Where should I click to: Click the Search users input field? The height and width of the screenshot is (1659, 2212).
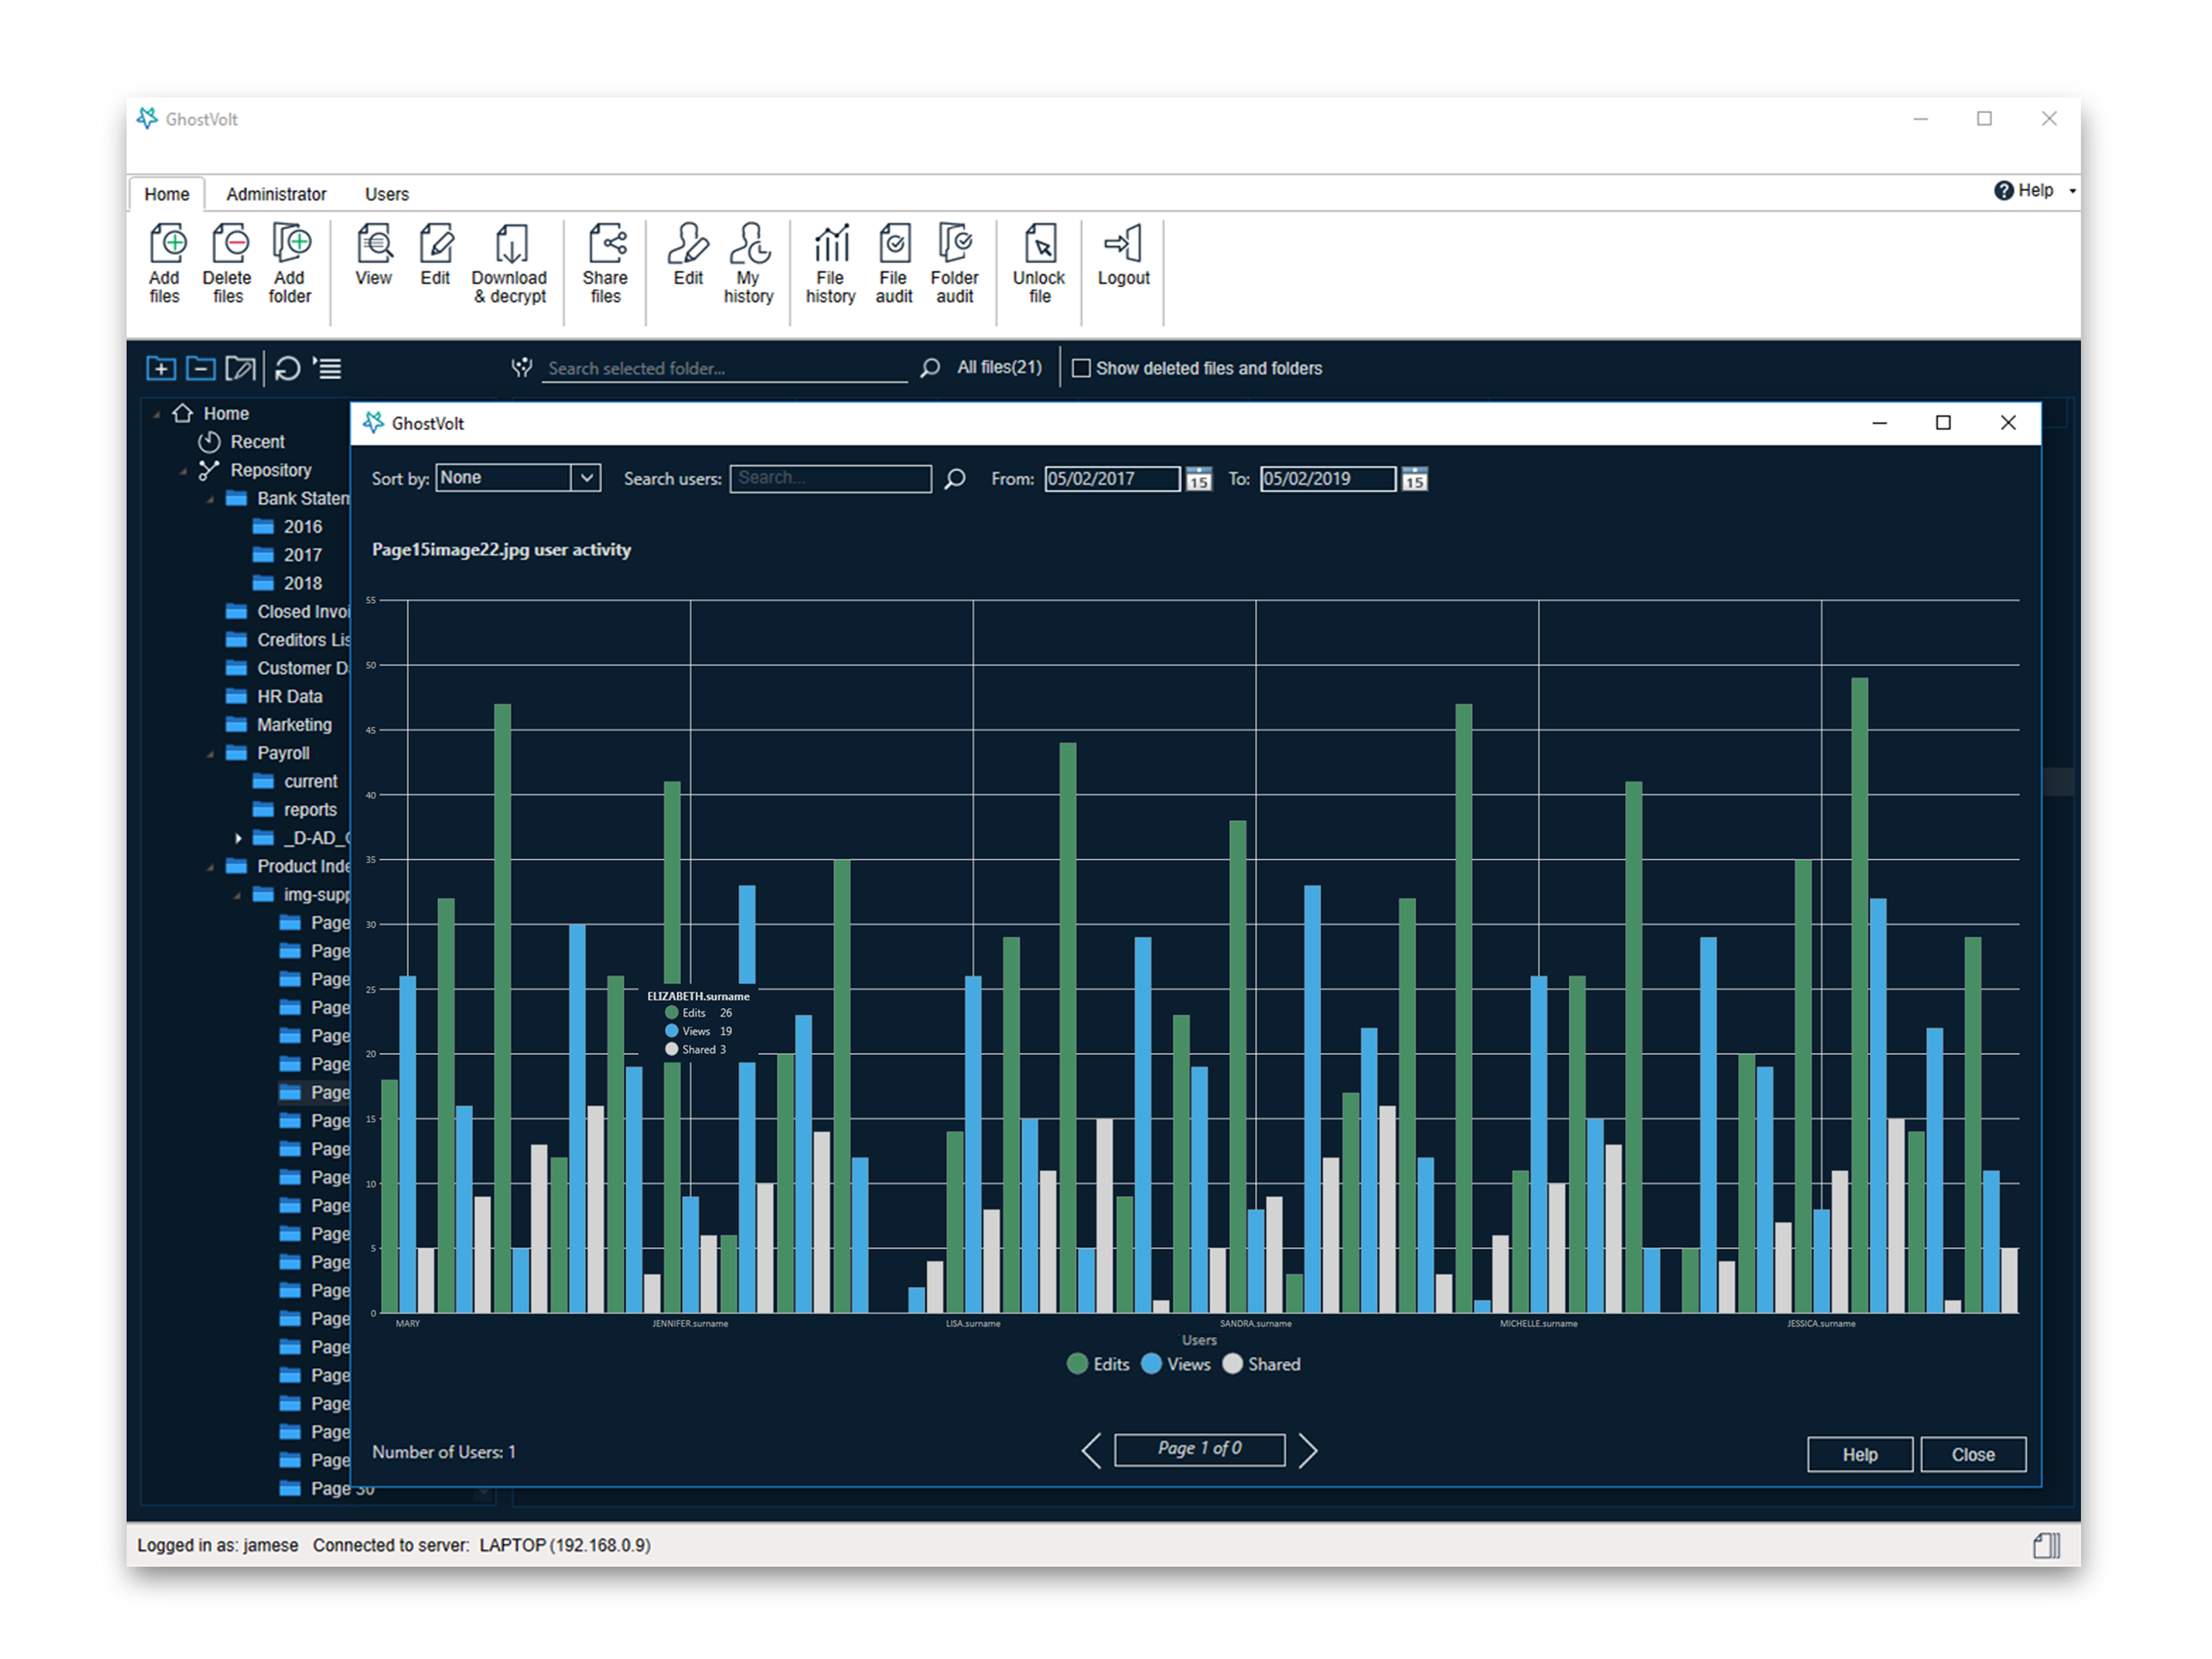click(x=830, y=478)
